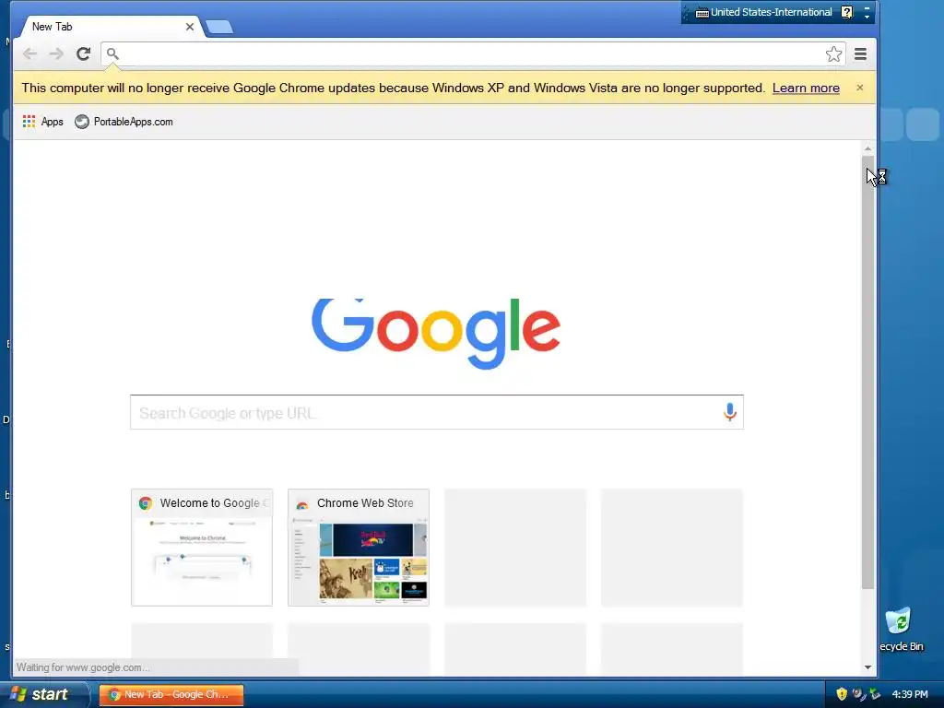This screenshot has width=944, height=708.
Task: Start voice search with the microphone icon
Action: coord(730,412)
